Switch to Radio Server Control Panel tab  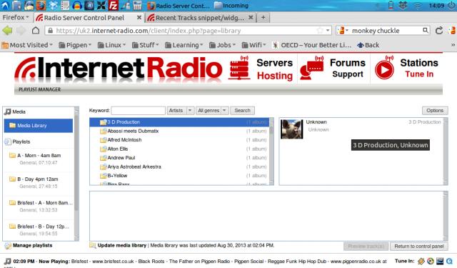point(89,18)
